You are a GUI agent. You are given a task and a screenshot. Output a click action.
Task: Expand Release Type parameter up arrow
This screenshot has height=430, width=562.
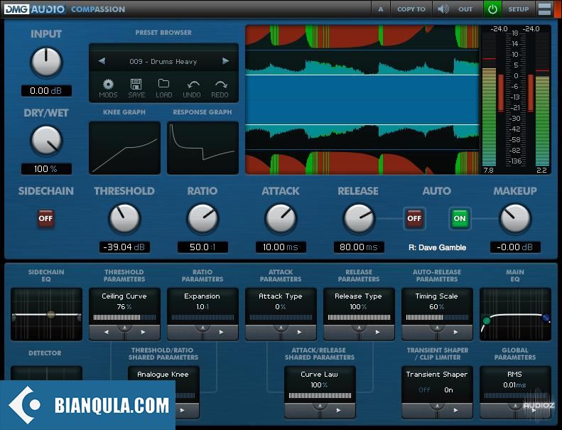coord(359,328)
